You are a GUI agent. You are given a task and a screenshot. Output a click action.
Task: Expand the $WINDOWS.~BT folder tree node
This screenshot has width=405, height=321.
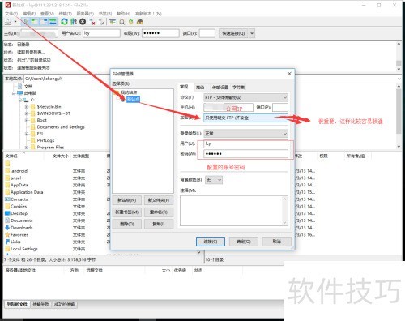[27, 113]
